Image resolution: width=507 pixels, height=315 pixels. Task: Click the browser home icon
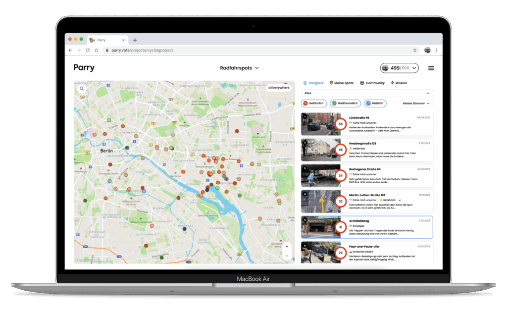[x=97, y=51]
